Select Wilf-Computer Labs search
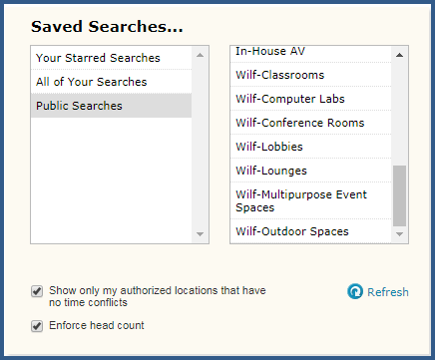Viewport: 435px width, 360px height. 310,99
